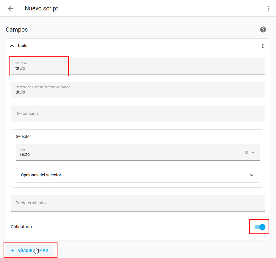Click the plus icon in Añadir campo
Screen dimensions: 276x258
click(x=13, y=251)
